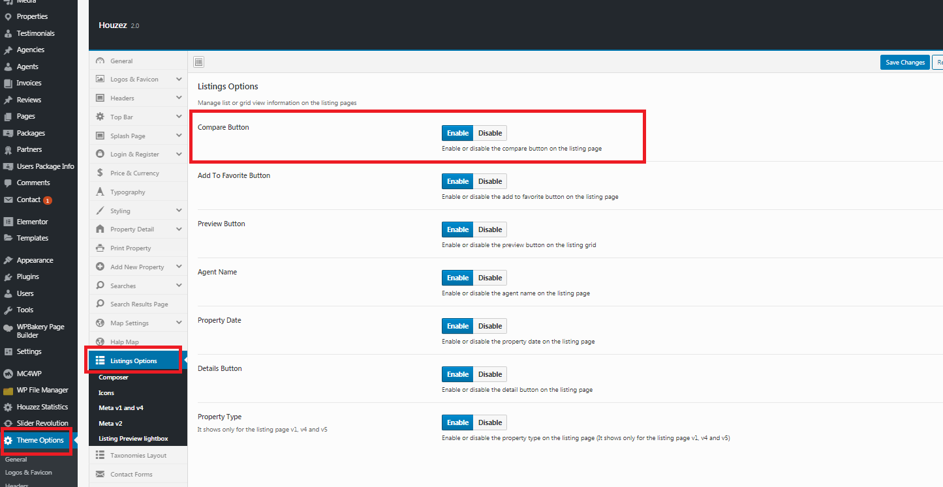Click the Typography letter A icon
Viewport: 943px width, 487px height.
point(100,192)
